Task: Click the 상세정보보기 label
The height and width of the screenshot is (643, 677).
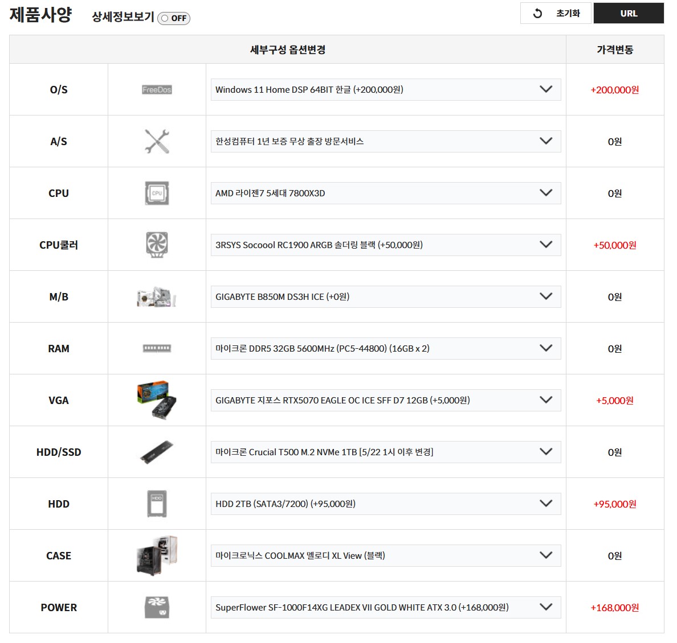Action: point(123,17)
